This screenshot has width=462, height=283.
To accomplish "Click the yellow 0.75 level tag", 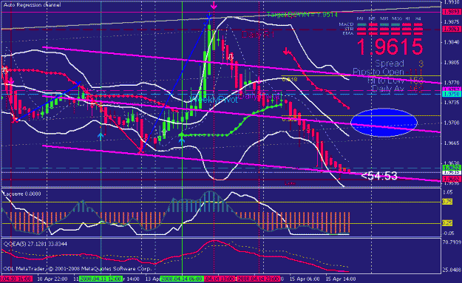I will pyautogui.click(x=447, y=202).
